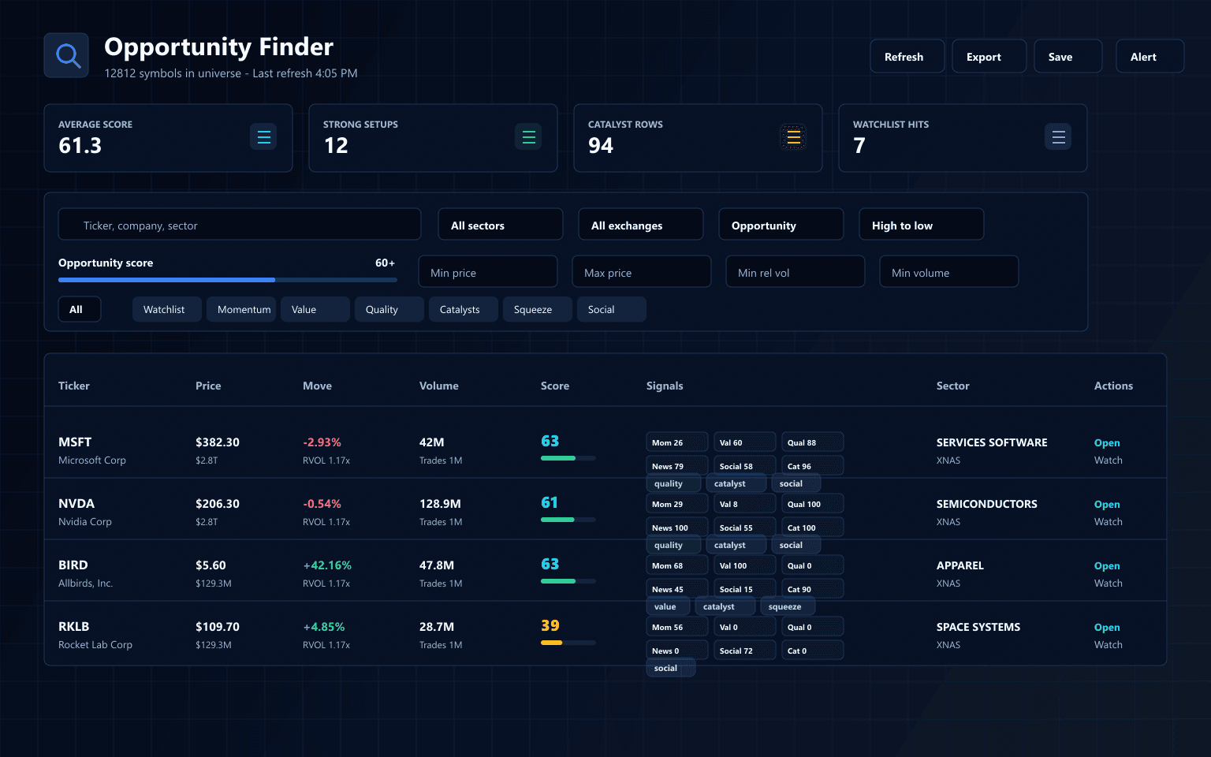Click the RKLB ticker symbol

click(73, 627)
